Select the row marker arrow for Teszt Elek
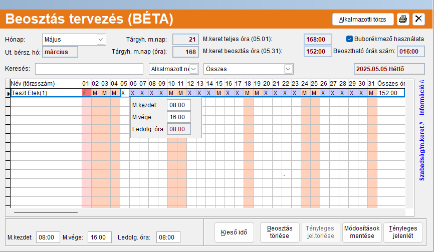The height and width of the screenshot is (252, 434). pyautogui.click(x=8, y=93)
